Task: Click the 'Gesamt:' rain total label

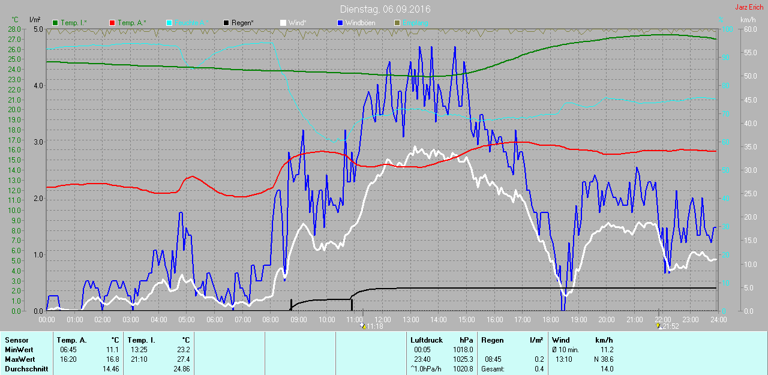Action: pos(493,368)
